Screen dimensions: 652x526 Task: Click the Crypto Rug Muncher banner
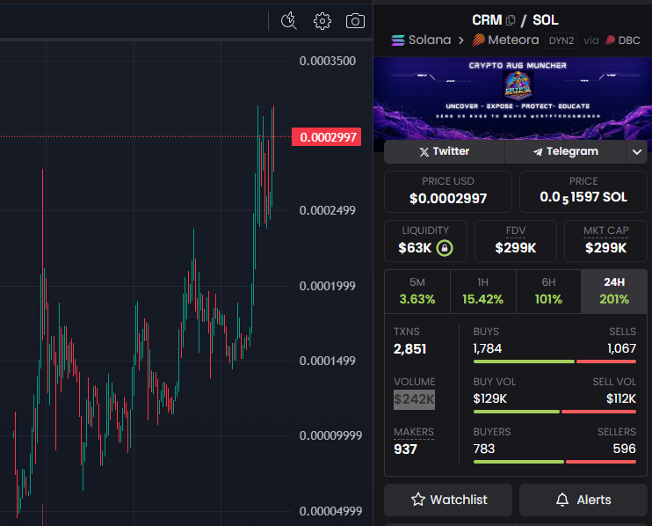click(512, 98)
